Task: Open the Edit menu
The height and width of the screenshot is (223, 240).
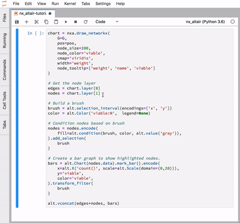Action: pos(28,4)
